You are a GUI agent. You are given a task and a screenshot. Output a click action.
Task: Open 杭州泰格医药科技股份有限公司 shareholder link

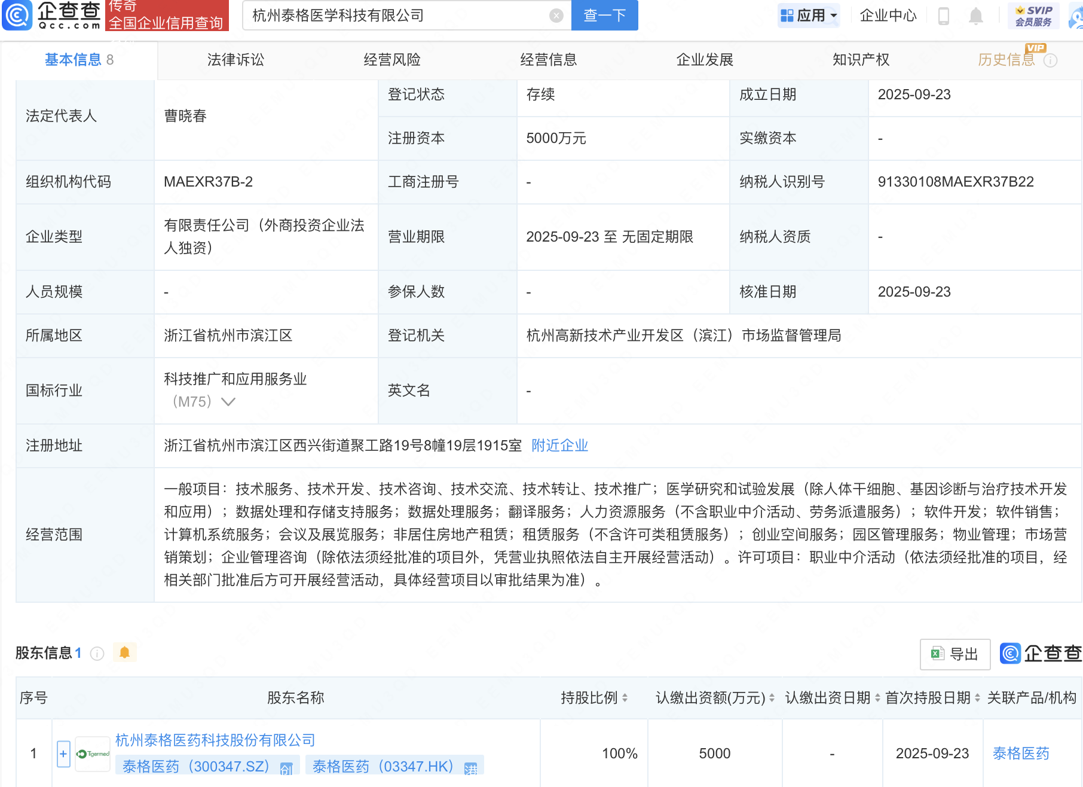(x=215, y=740)
